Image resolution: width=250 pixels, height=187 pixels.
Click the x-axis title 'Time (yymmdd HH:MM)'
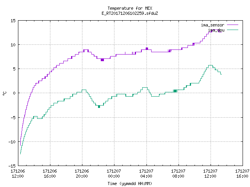pos(130,183)
